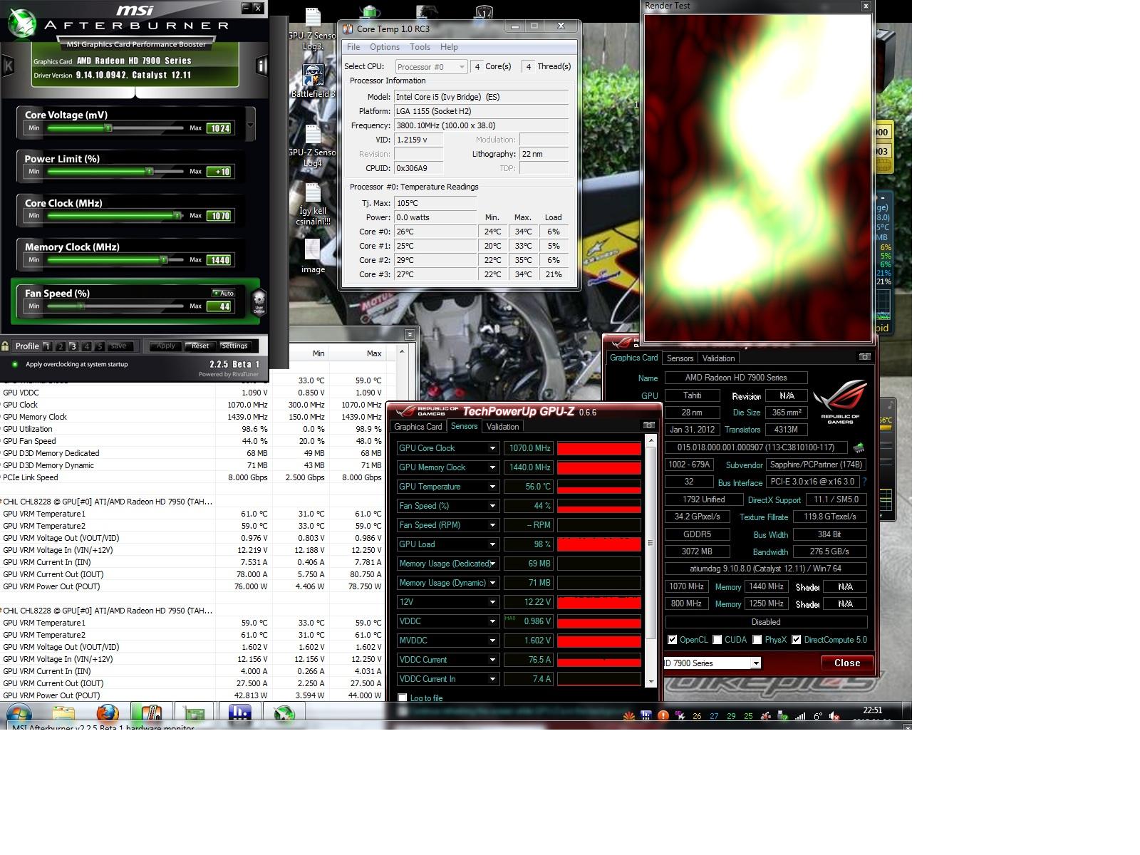Open the GPU Temperature sensor dropdown

click(x=492, y=487)
